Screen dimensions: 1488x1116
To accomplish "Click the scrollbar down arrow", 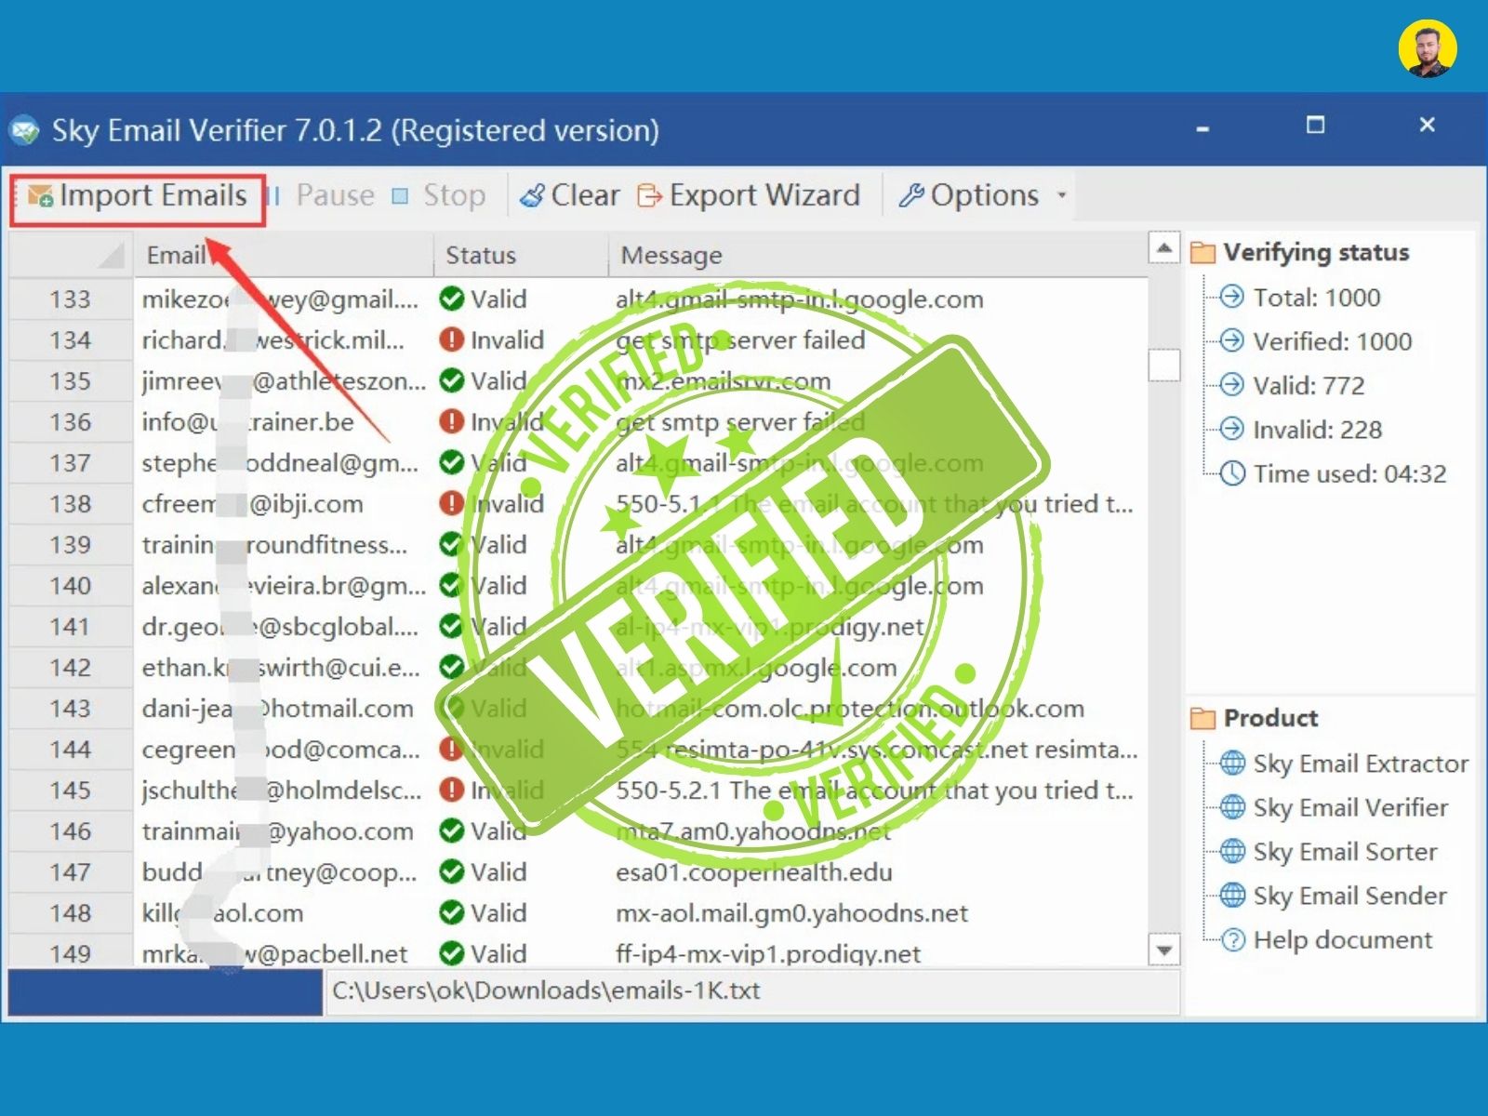I will tap(1163, 950).
